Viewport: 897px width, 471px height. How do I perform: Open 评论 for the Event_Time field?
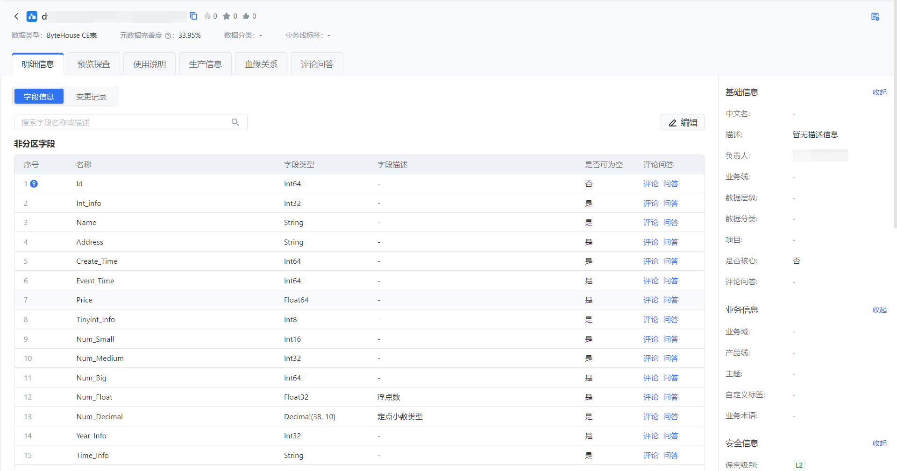(651, 281)
